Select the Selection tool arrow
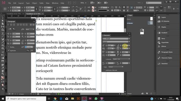Viewport: 181px width, 101px height. [3, 18]
